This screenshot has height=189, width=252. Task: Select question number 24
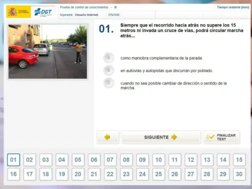(x=142, y=174)
